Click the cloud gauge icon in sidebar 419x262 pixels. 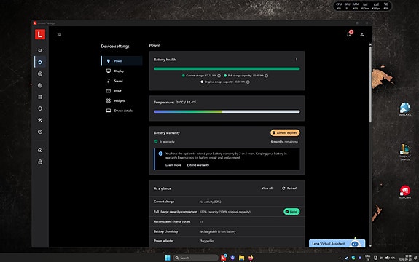40,150
